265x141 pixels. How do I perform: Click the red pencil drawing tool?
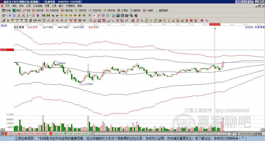point(3,21)
